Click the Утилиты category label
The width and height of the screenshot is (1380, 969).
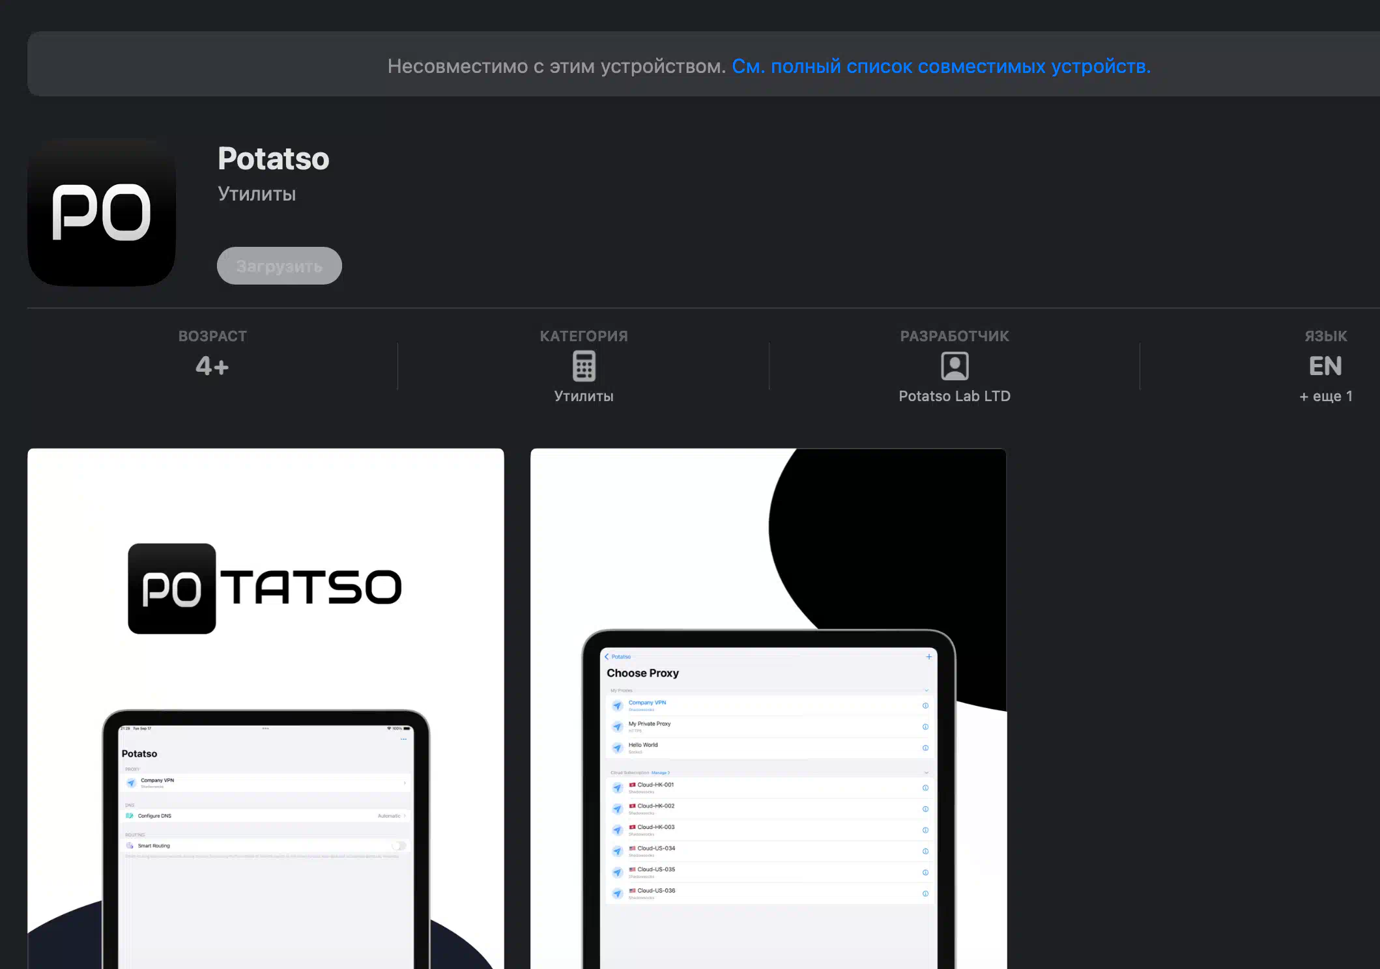tap(584, 396)
